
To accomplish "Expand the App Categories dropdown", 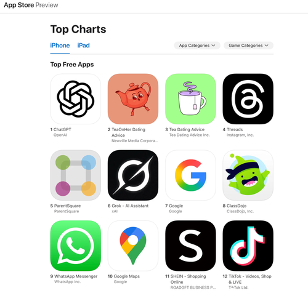I will click(197, 46).
